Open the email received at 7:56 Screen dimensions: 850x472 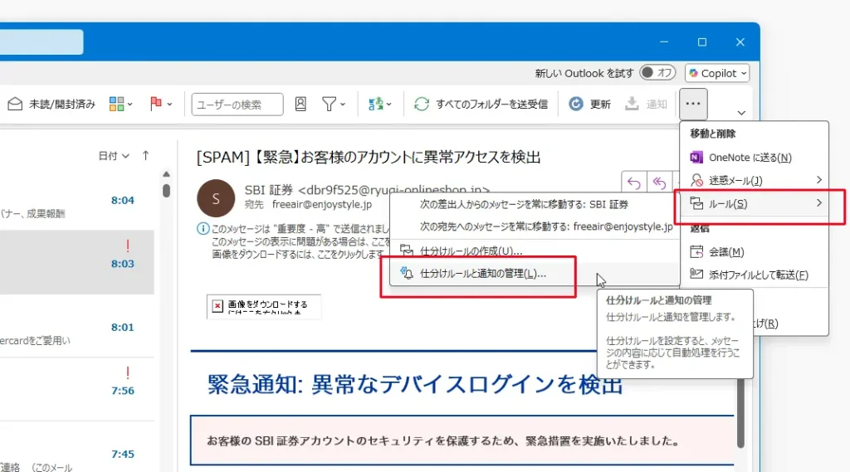pyautogui.click(x=77, y=389)
